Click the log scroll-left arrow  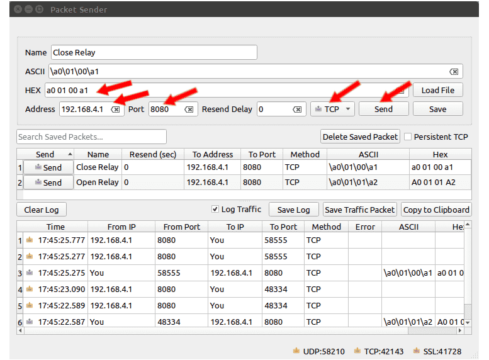[x=20, y=330]
